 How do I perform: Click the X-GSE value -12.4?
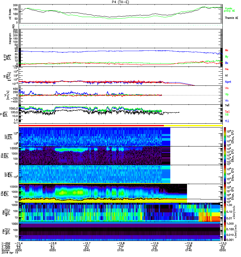(x=19, y=243)
